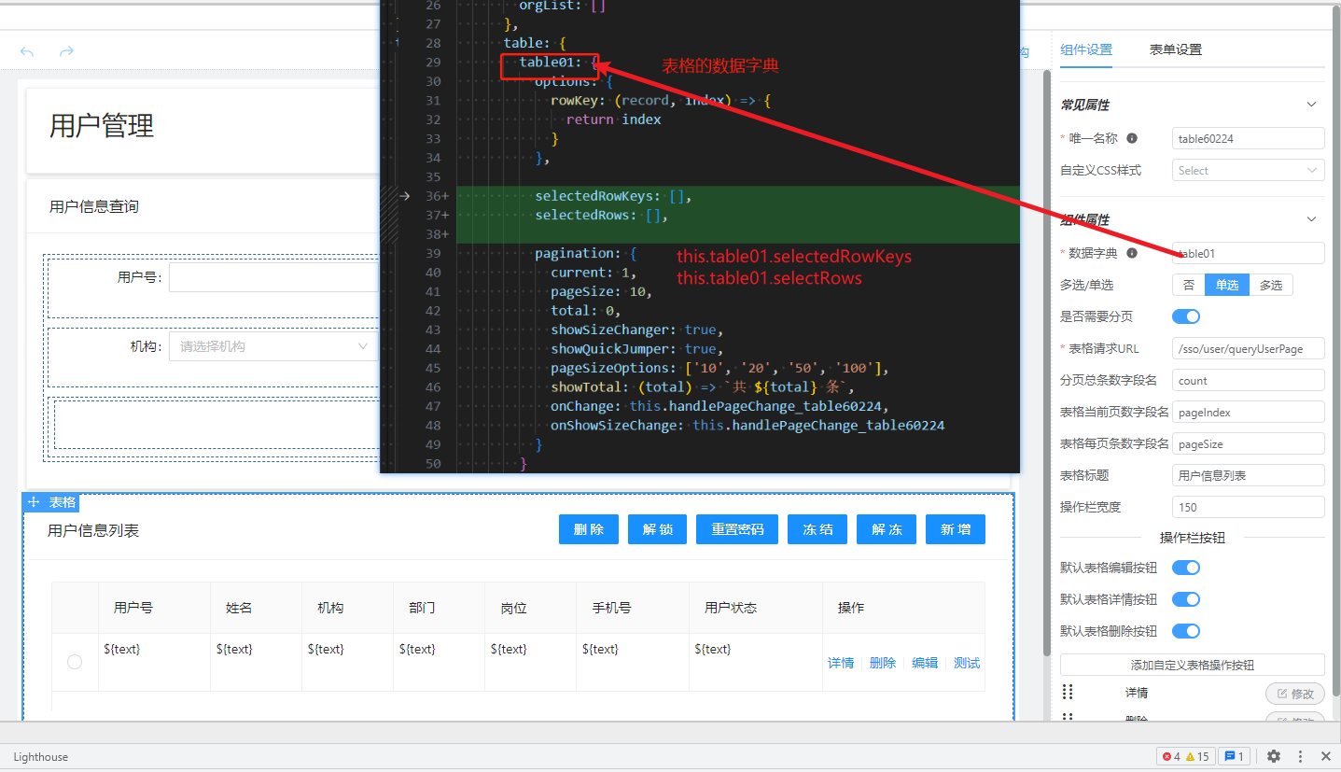
Task: Select 否 for 多选/单选
Action: 1188,285
